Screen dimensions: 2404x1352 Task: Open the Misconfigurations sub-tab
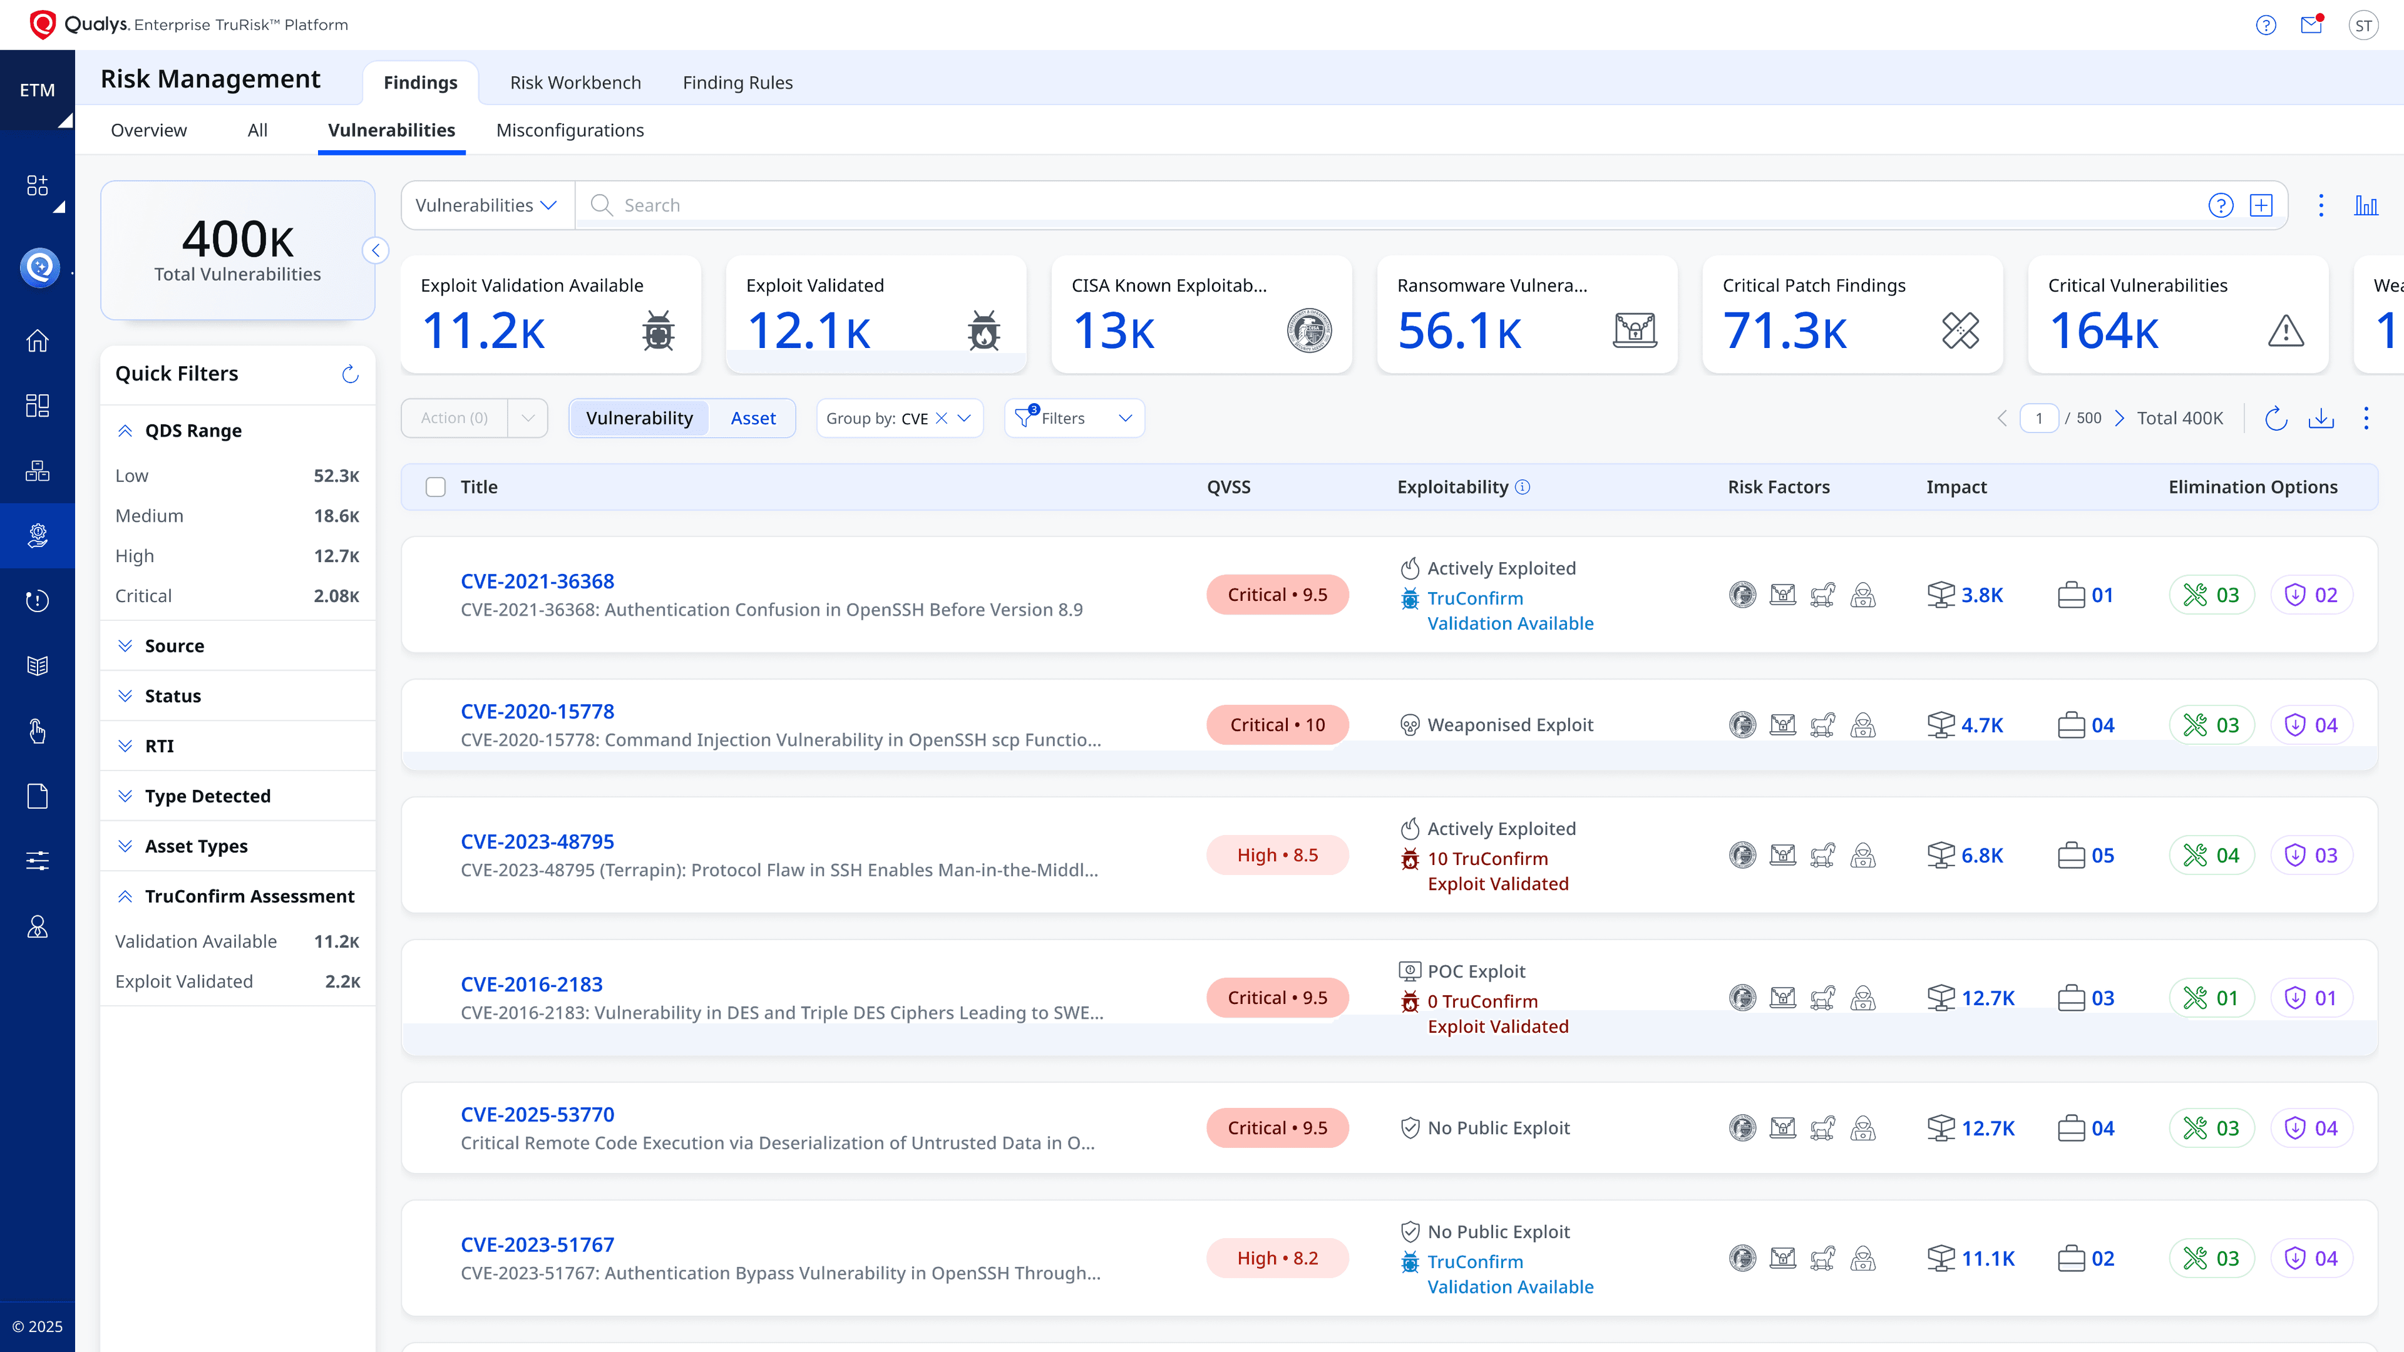point(570,131)
